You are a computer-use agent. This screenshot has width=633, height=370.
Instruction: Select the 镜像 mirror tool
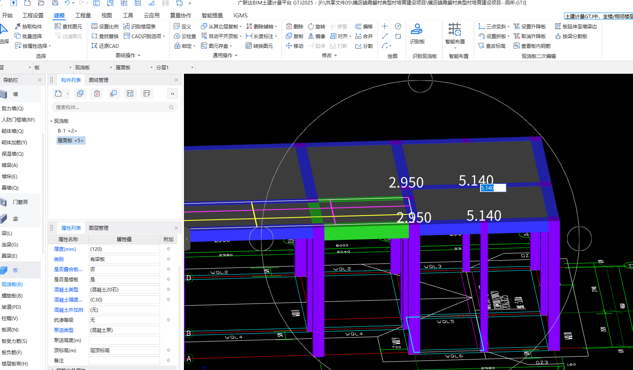[317, 36]
